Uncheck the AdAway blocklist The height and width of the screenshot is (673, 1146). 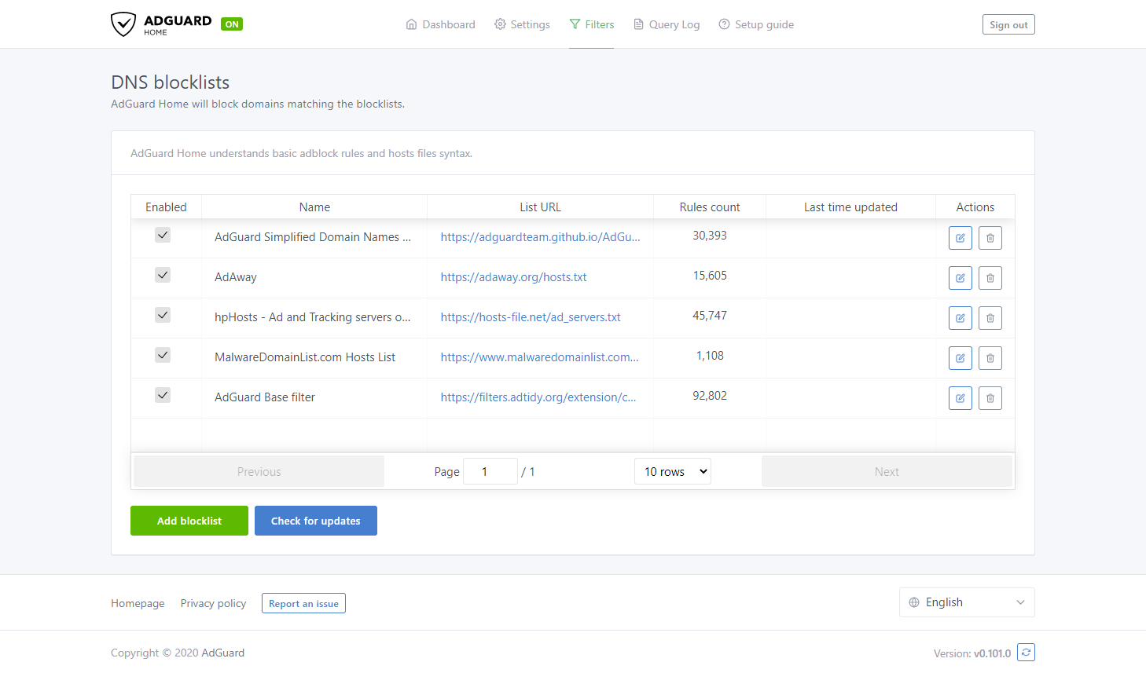click(x=163, y=275)
